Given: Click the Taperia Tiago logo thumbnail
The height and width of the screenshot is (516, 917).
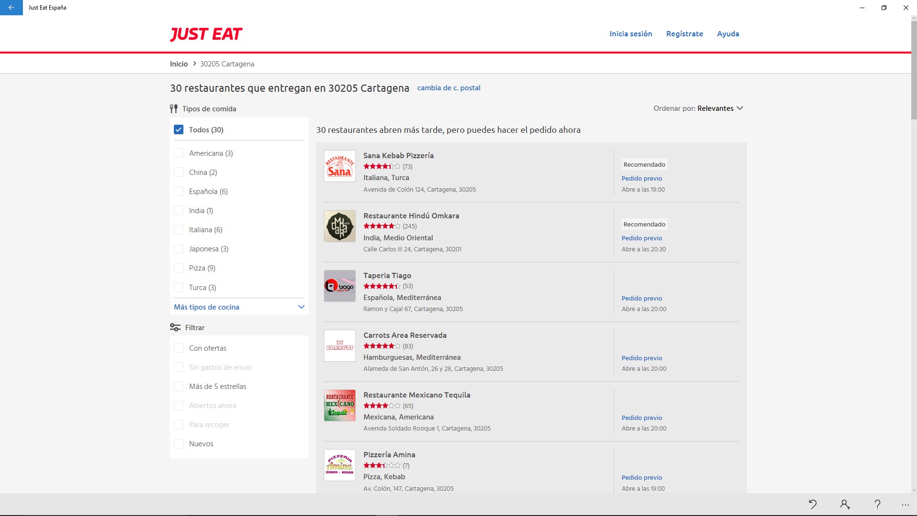Looking at the screenshot, I should click(x=340, y=286).
